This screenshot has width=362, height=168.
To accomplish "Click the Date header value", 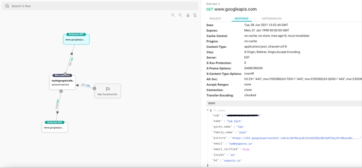I will coord(266,25).
